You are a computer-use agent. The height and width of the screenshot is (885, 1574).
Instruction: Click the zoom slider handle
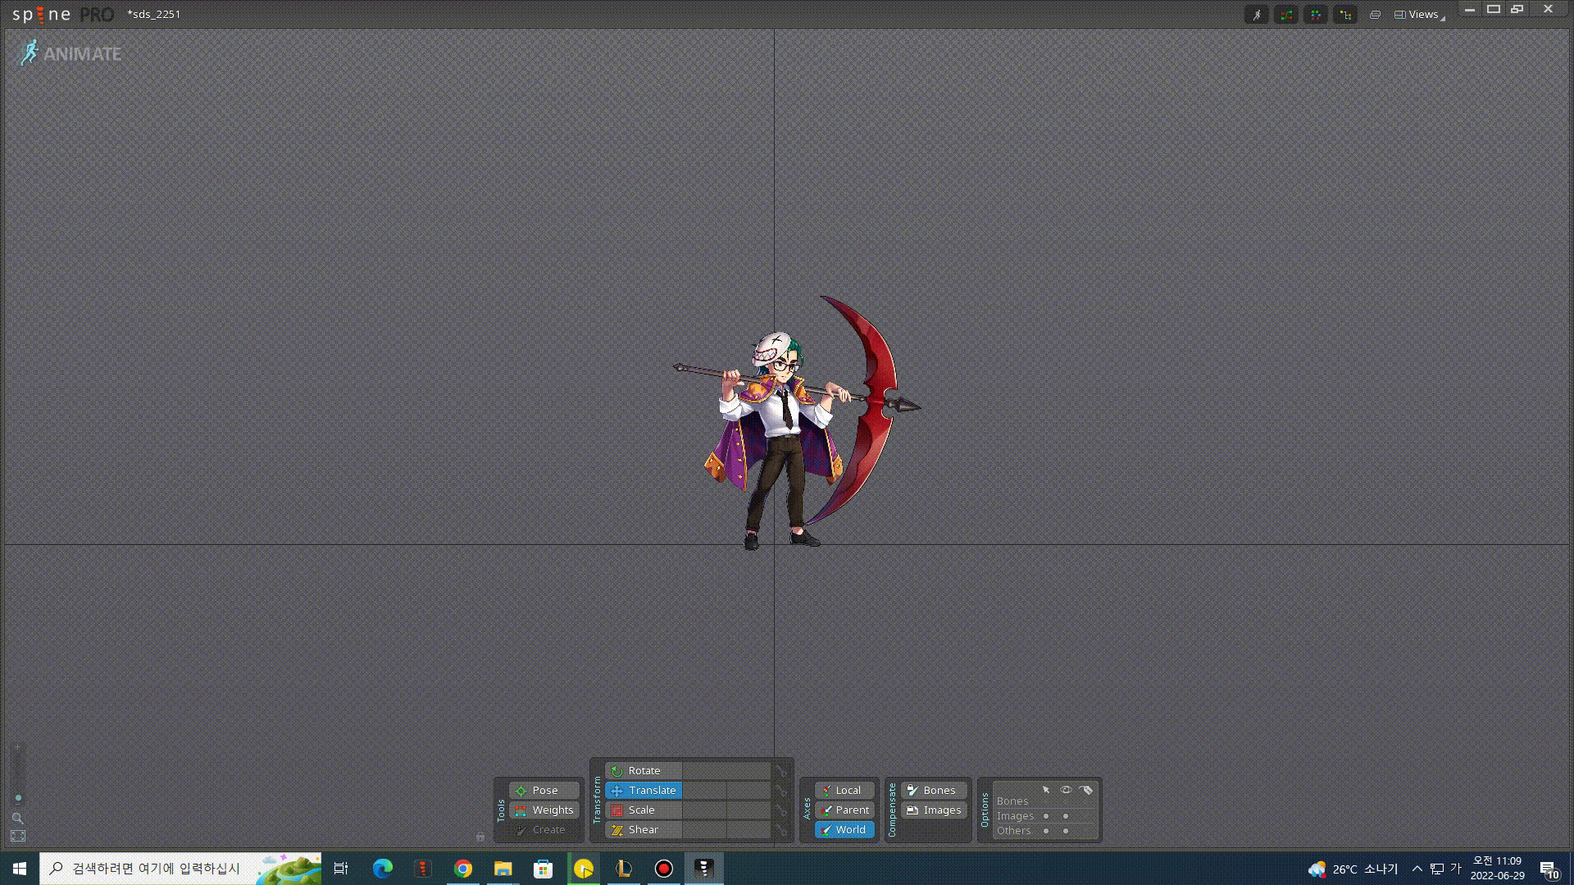coord(18,797)
